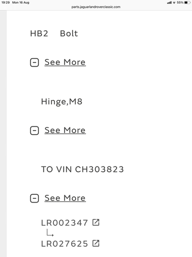The height and width of the screenshot is (257, 192).
Task: Tap the parts.jaguarlandroverclassic.com address bar
Action: pos(96,7)
